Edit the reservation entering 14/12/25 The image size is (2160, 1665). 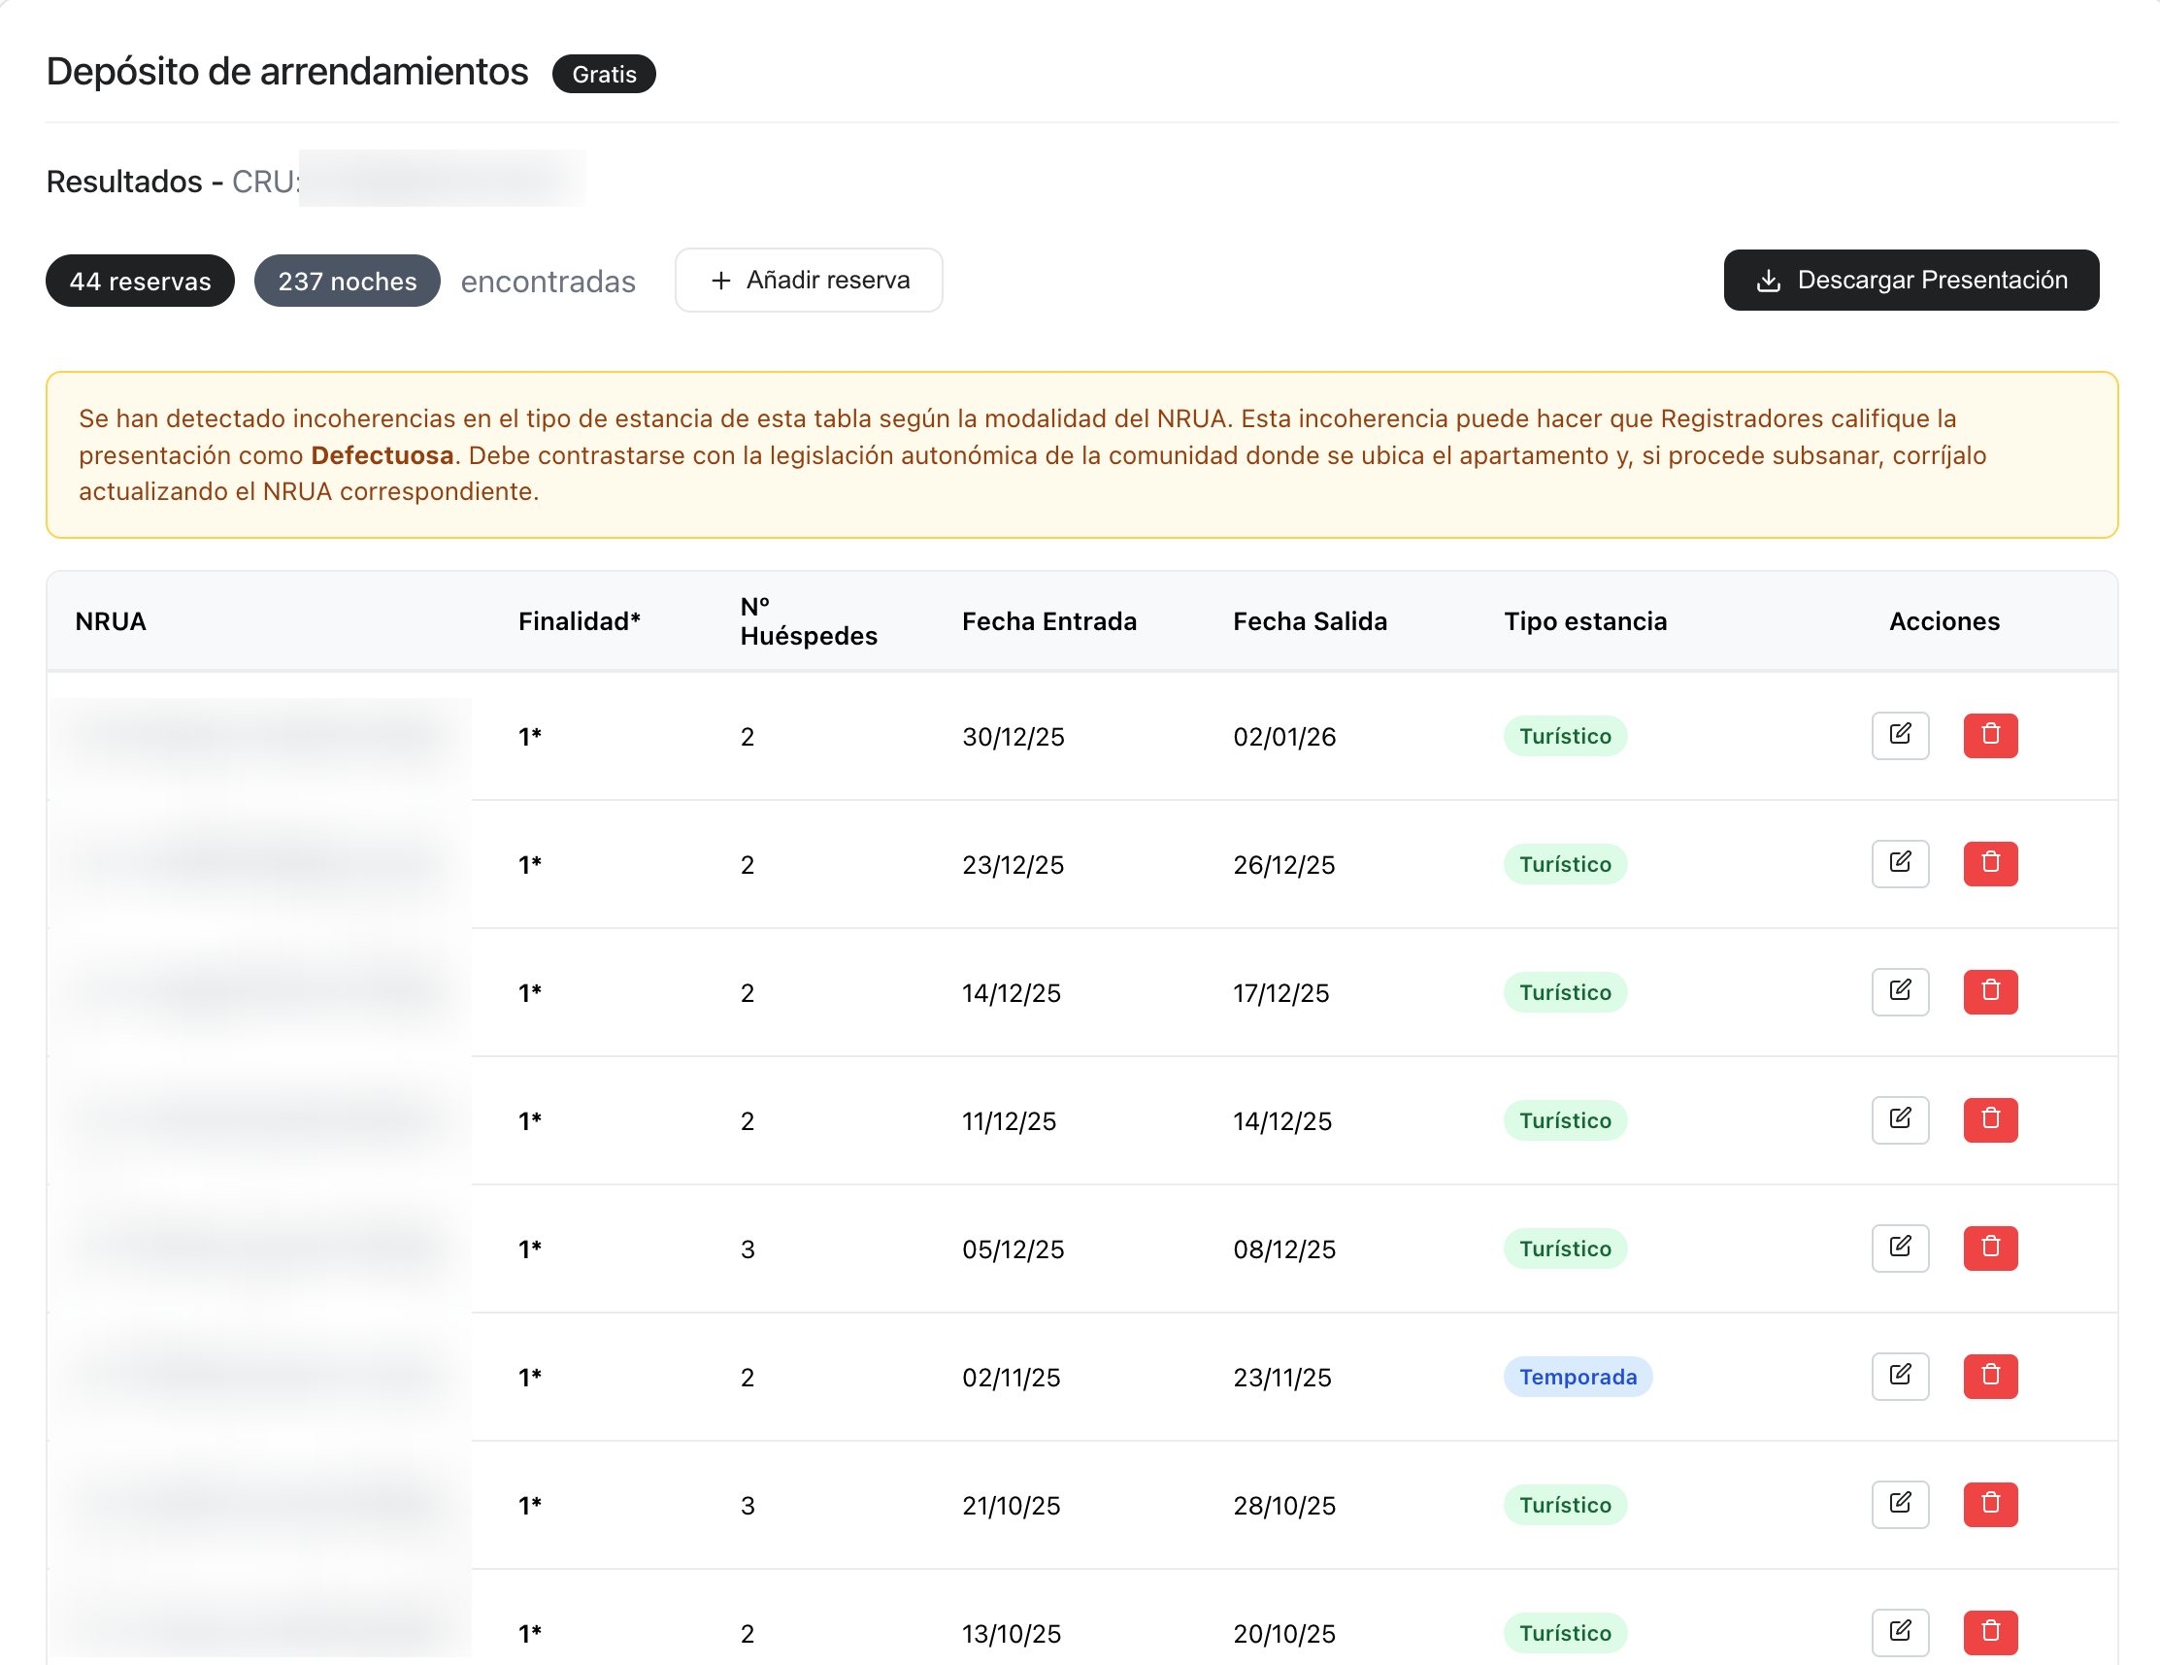(1900, 991)
